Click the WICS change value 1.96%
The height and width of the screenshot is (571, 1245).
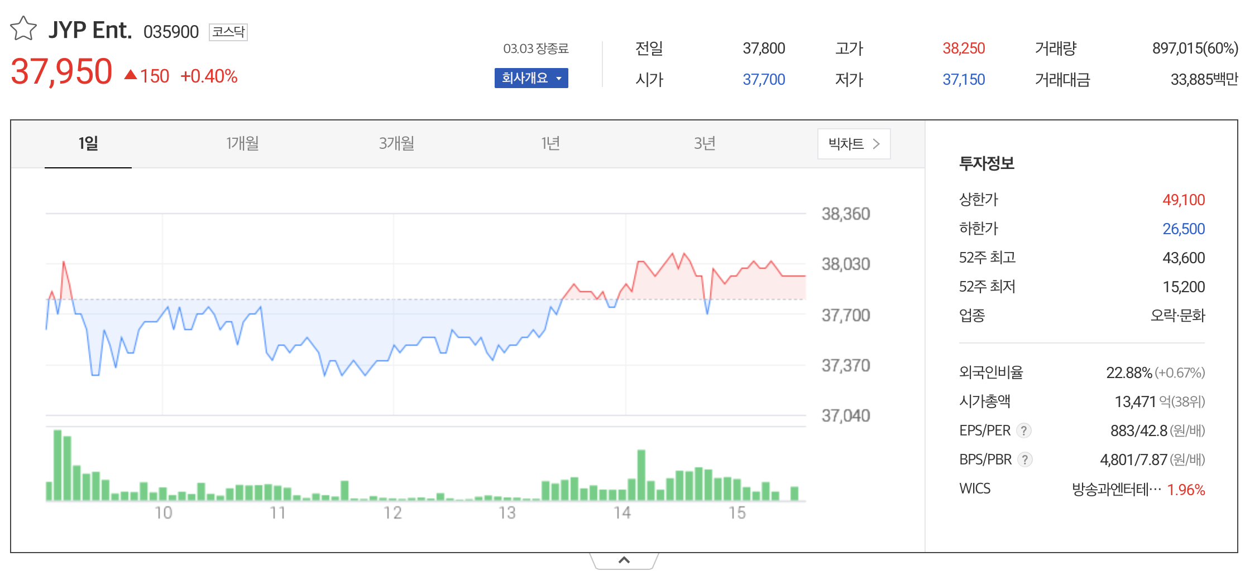coord(1186,490)
